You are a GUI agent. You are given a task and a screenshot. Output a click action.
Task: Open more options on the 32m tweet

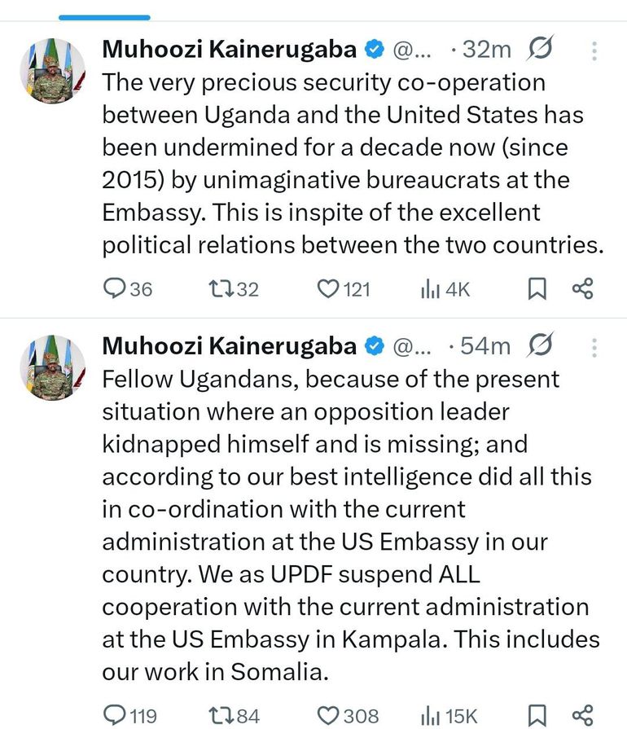click(x=594, y=51)
